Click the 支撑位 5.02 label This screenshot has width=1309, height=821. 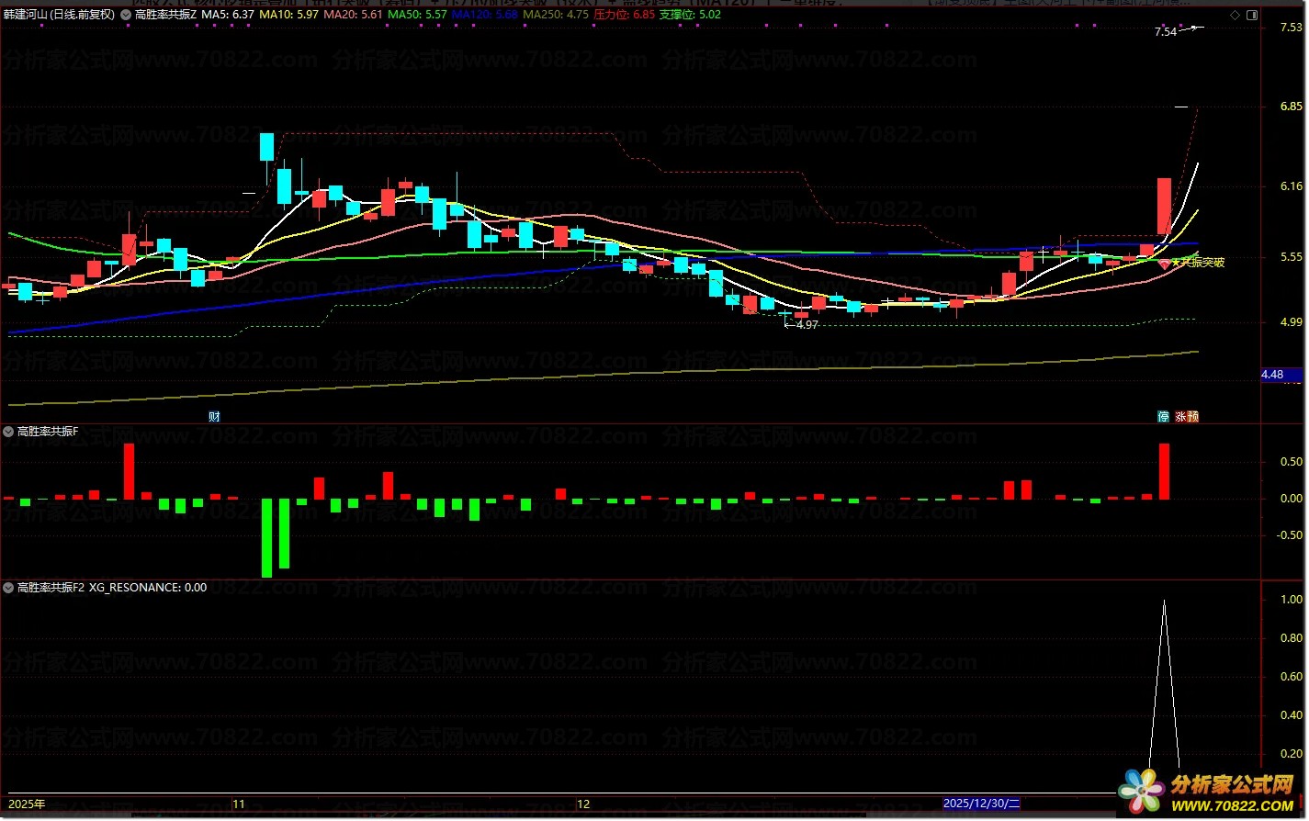pos(690,15)
